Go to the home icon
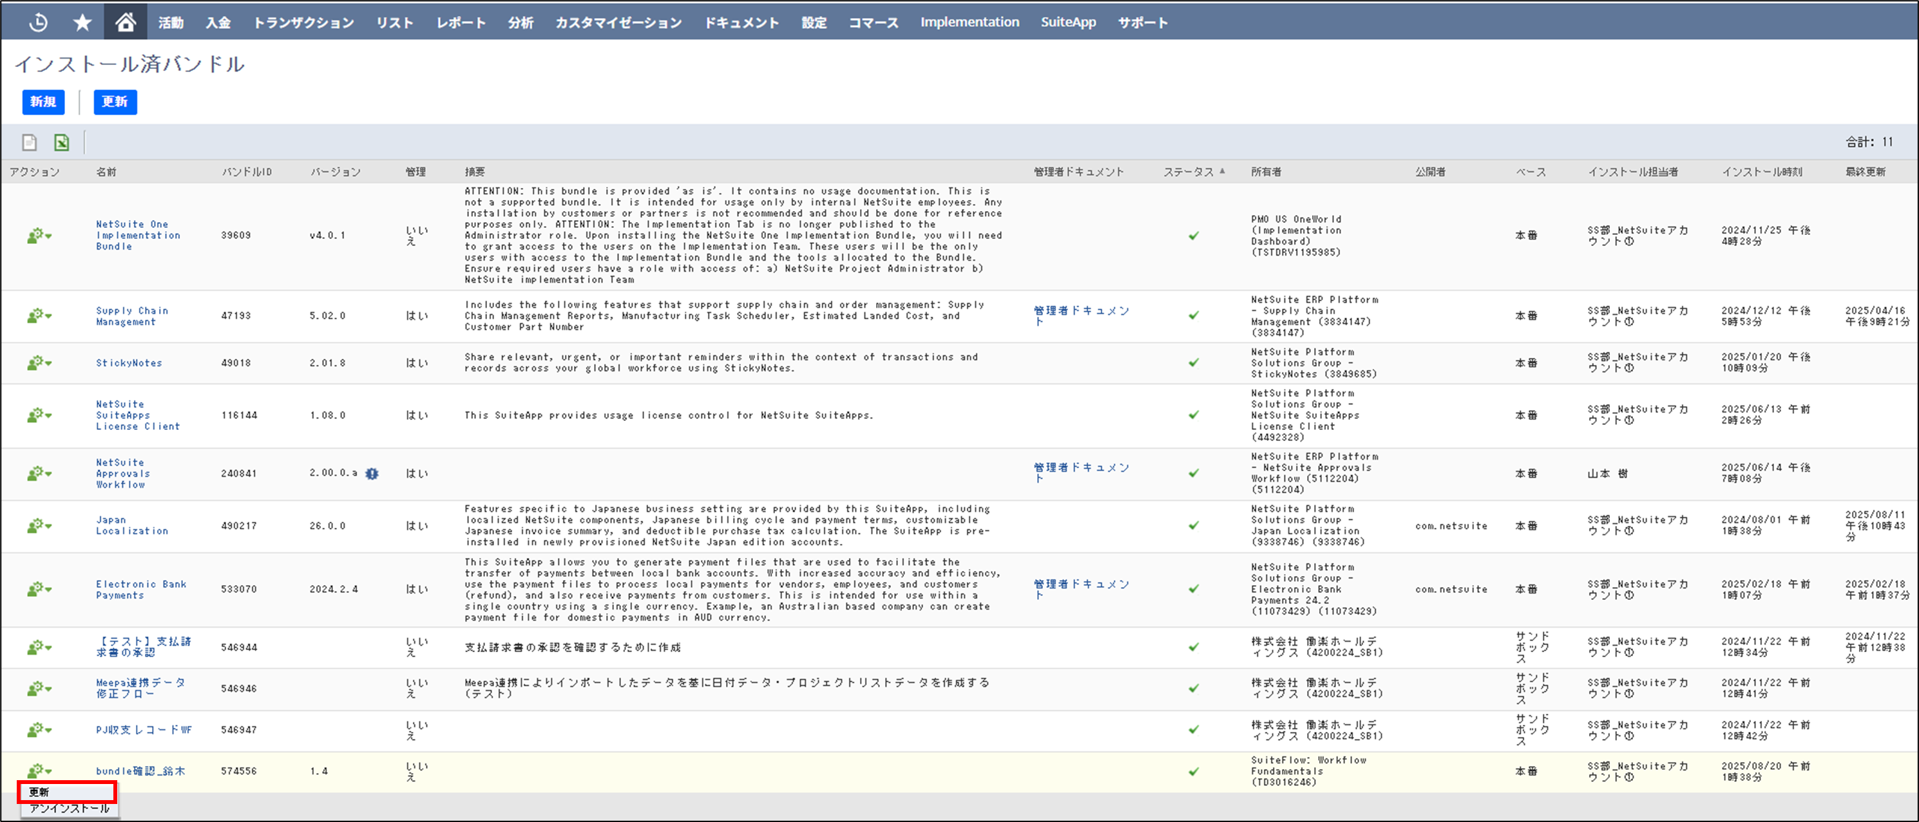Viewport: 1919px width, 822px height. (125, 23)
